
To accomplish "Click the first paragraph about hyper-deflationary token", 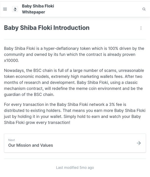I will 74,54.
